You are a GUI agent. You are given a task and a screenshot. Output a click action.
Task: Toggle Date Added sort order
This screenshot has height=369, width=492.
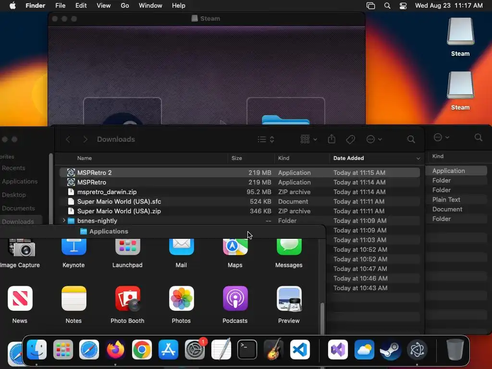tap(377, 158)
